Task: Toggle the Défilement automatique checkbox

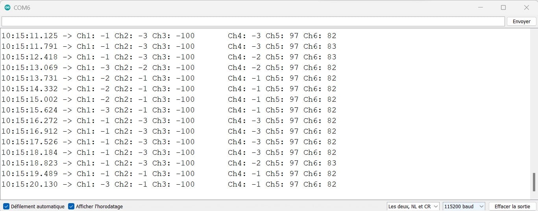Action: [x=6, y=206]
